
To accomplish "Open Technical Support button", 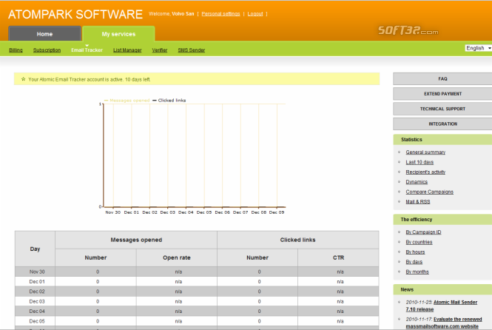I will [442, 109].
